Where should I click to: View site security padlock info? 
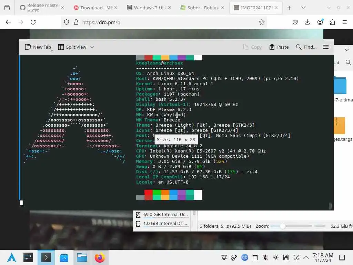[x=76, y=22]
